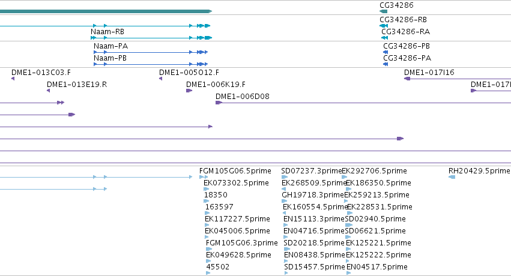Select the RH20429.5prime EST arrow
Screen dimensions: 511x276
tap(452, 177)
